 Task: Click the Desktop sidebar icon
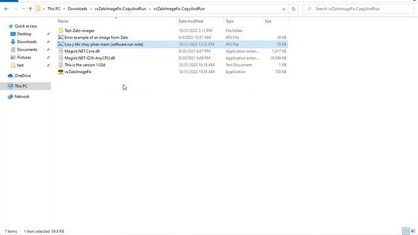pyautogui.click(x=13, y=34)
